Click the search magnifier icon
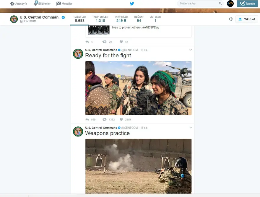The height and width of the screenshot is (197, 260). (x=220, y=4)
